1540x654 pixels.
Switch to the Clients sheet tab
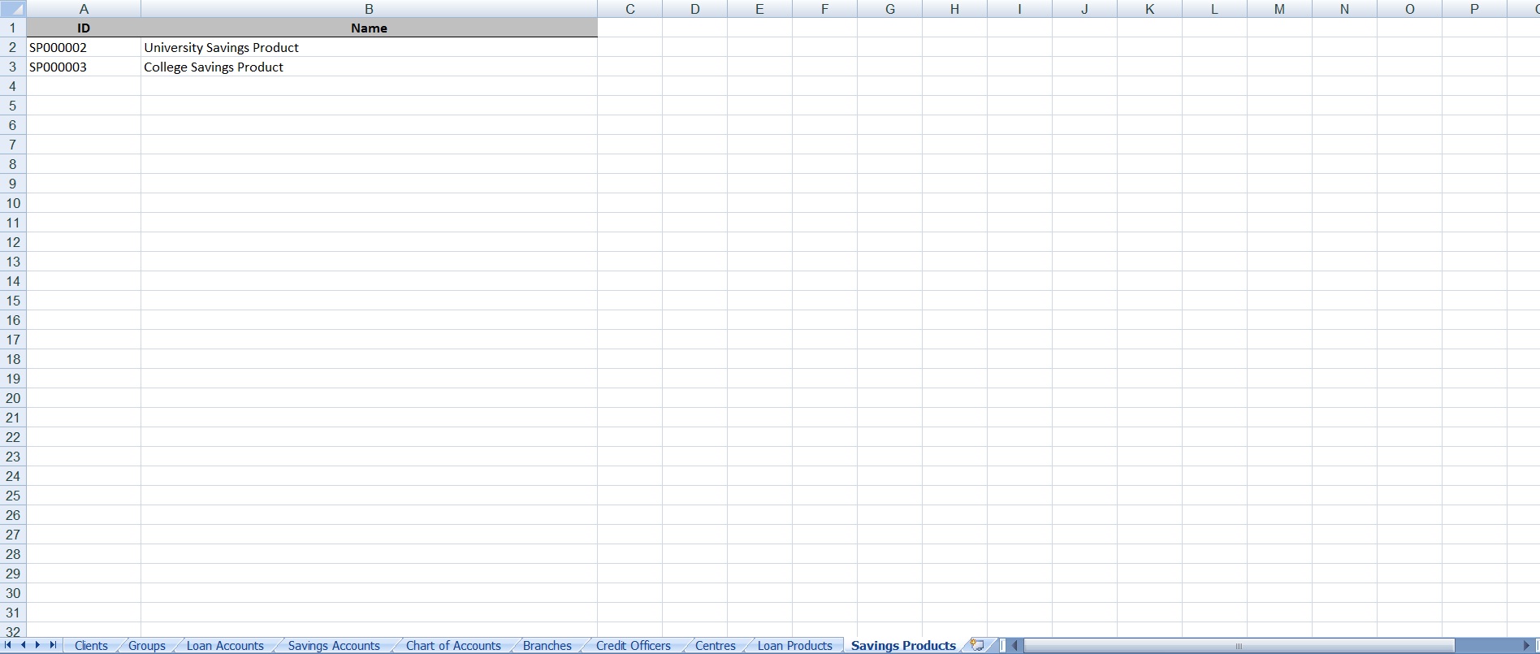91,646
